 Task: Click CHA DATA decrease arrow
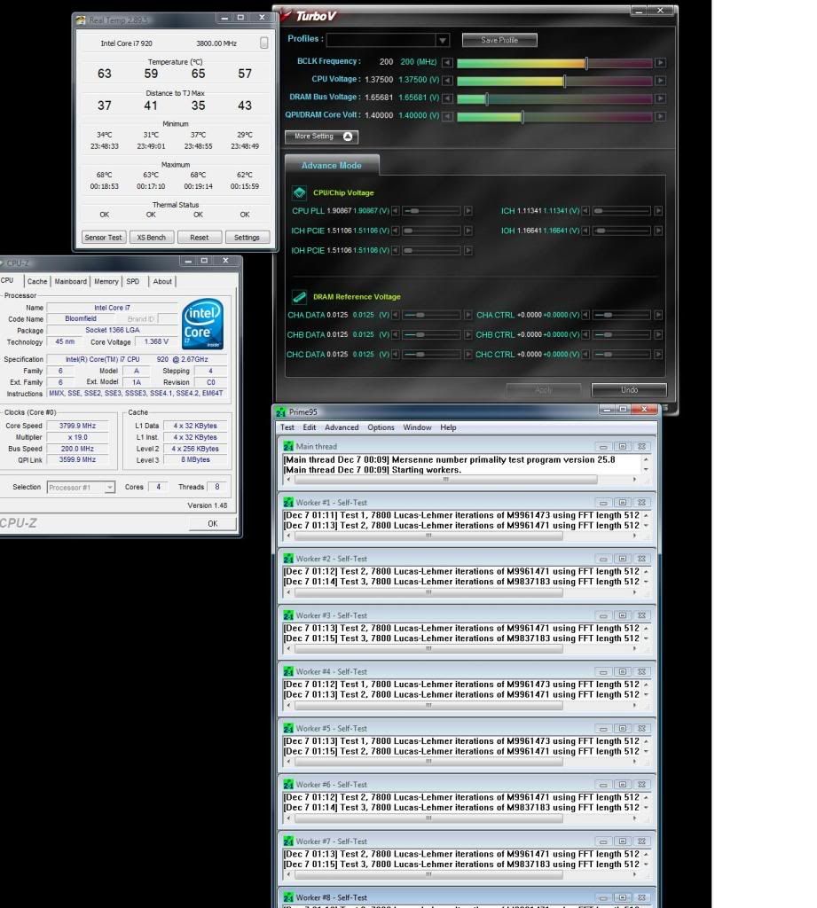(395, 315)
